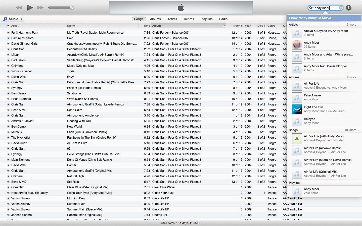Sort by the Artist column header
Image resolution: width=362 pixels, height=226 pixels.
pyautogui.click(x=38, y=26)
